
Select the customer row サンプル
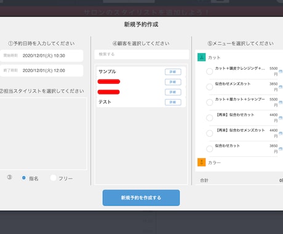[141, 71]
